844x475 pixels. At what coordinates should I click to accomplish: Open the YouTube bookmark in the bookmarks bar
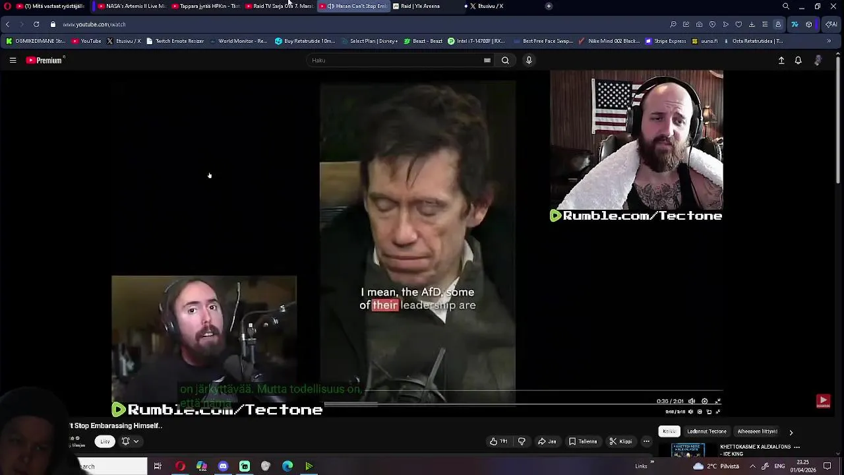[86, 41]
